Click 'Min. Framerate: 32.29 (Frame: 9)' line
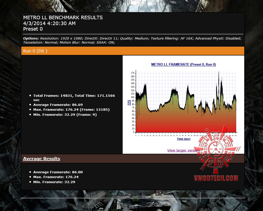Screen dimensions: 263x211 65,115
